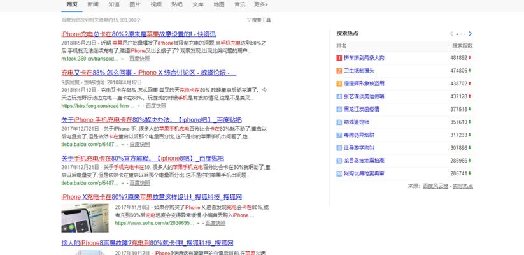Image resolution: width=524 pixels, height=255 pixels.
Task: Switch to the 文库 tab
Action: [198, 4]
